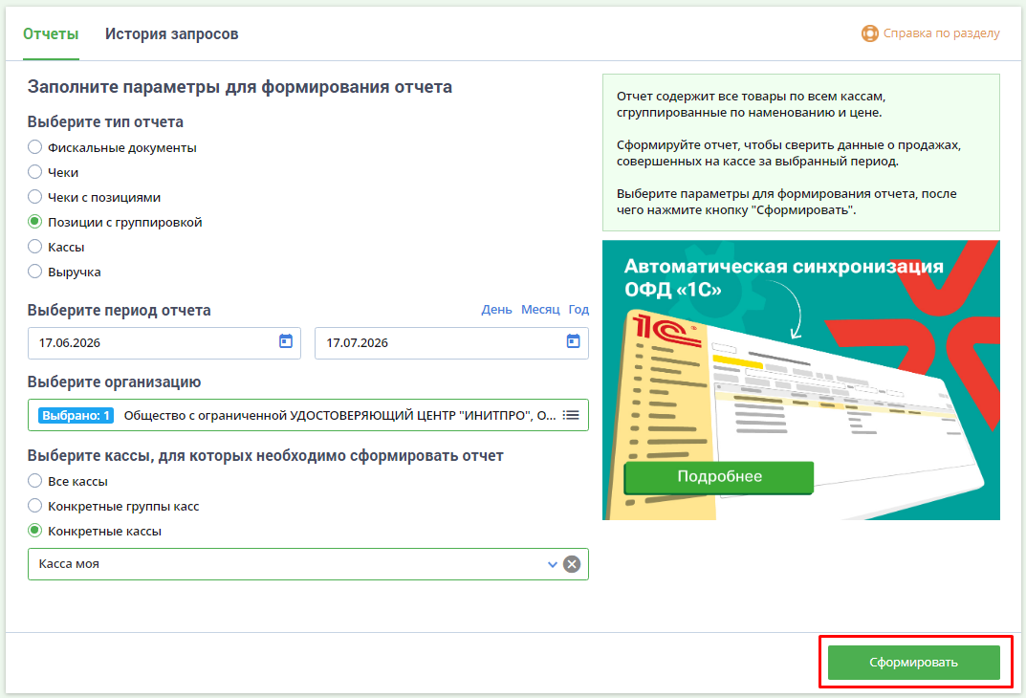Select 'Чеки с позициями' report type
Image resolution: width=1026 pixels, height=698 pixels.
tap(34, 197)
